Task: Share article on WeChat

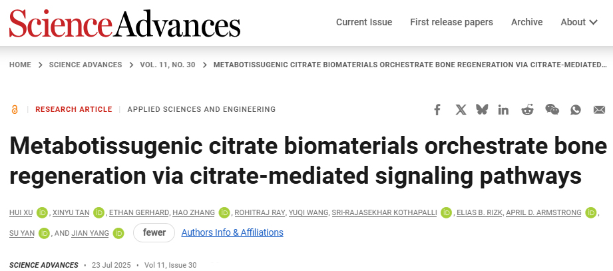Action: (x=552, y=110)
